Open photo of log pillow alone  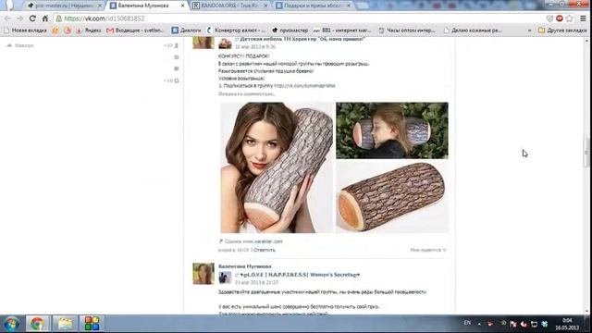pos(392,197)
